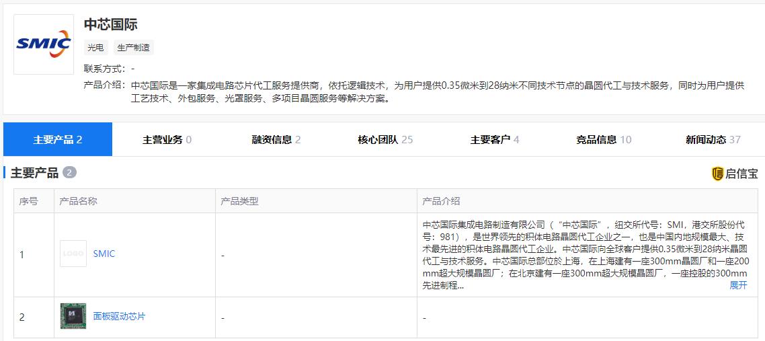
Task: Click the 启信宝 shield logo icon
Action: (717, 173)
